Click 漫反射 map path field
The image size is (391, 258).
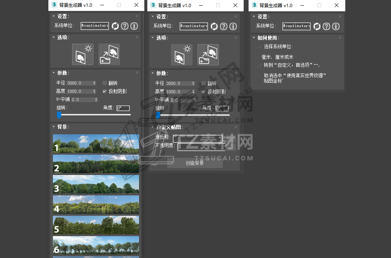(x=198, y=138)
